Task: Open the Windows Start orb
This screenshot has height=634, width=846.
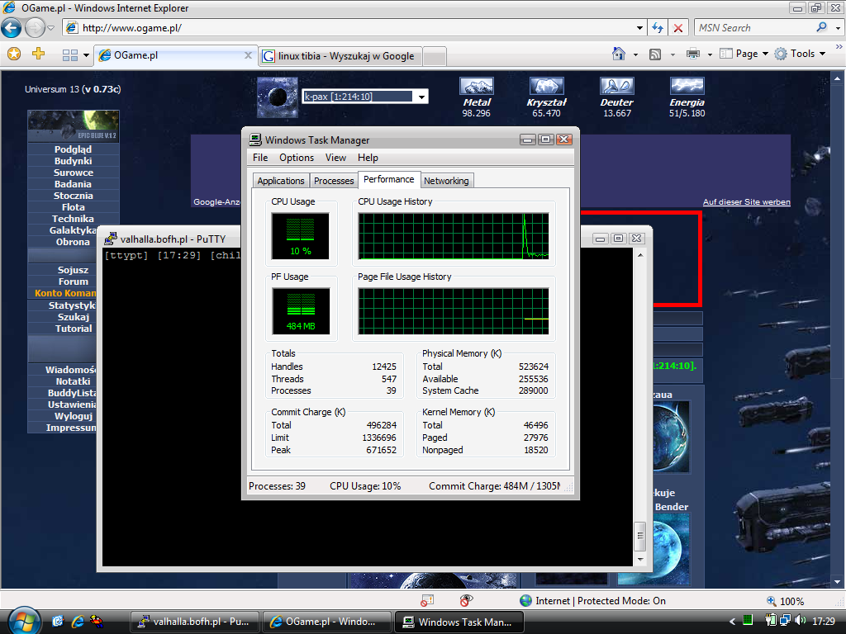Action: click(x=21, y=621)
